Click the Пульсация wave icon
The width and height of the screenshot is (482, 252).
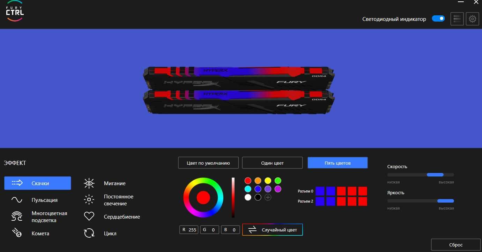[x=17, y=200]
